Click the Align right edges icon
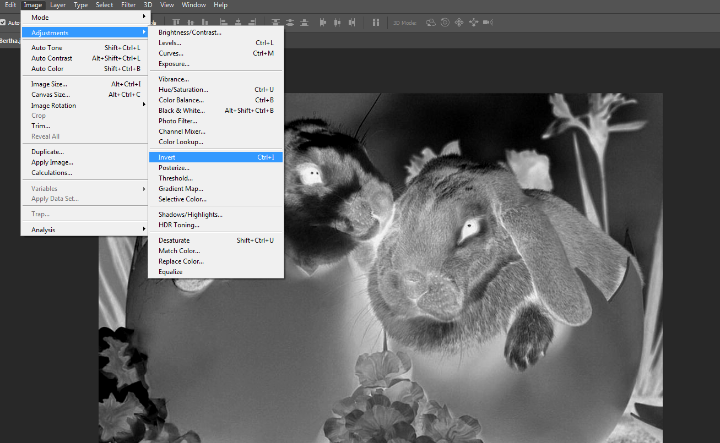The image size is (720, 443). pyautogui.click(x=252, y=23)
